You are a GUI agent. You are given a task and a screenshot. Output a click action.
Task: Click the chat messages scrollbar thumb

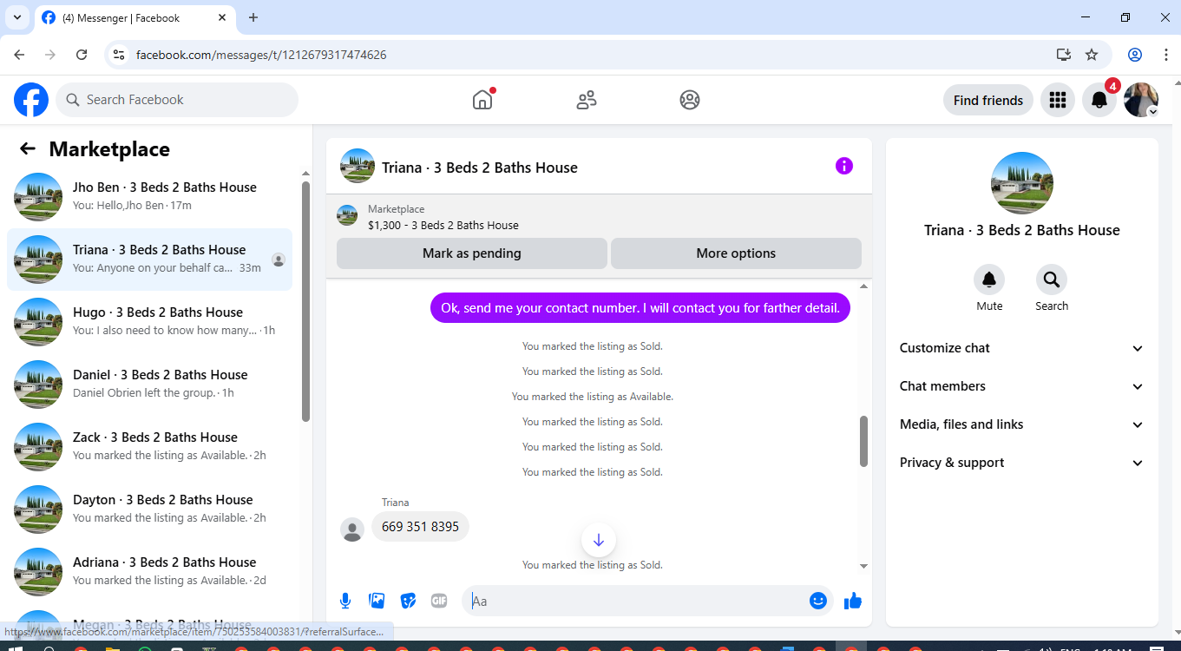[863, 441]
